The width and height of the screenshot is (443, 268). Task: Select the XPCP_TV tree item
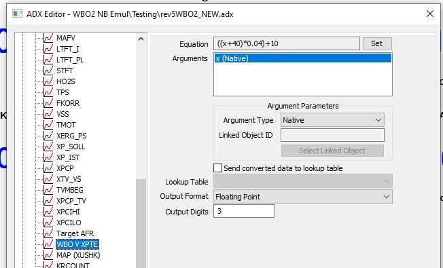[x=71, y=201]
